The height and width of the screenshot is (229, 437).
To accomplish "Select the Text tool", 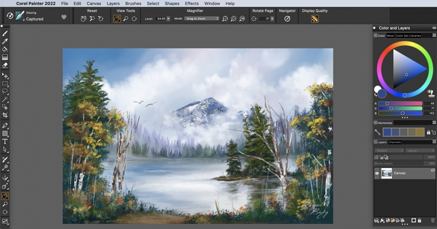I will click(5, 141).
